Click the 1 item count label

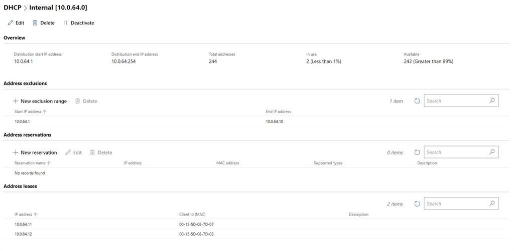[x=396, y=101]
